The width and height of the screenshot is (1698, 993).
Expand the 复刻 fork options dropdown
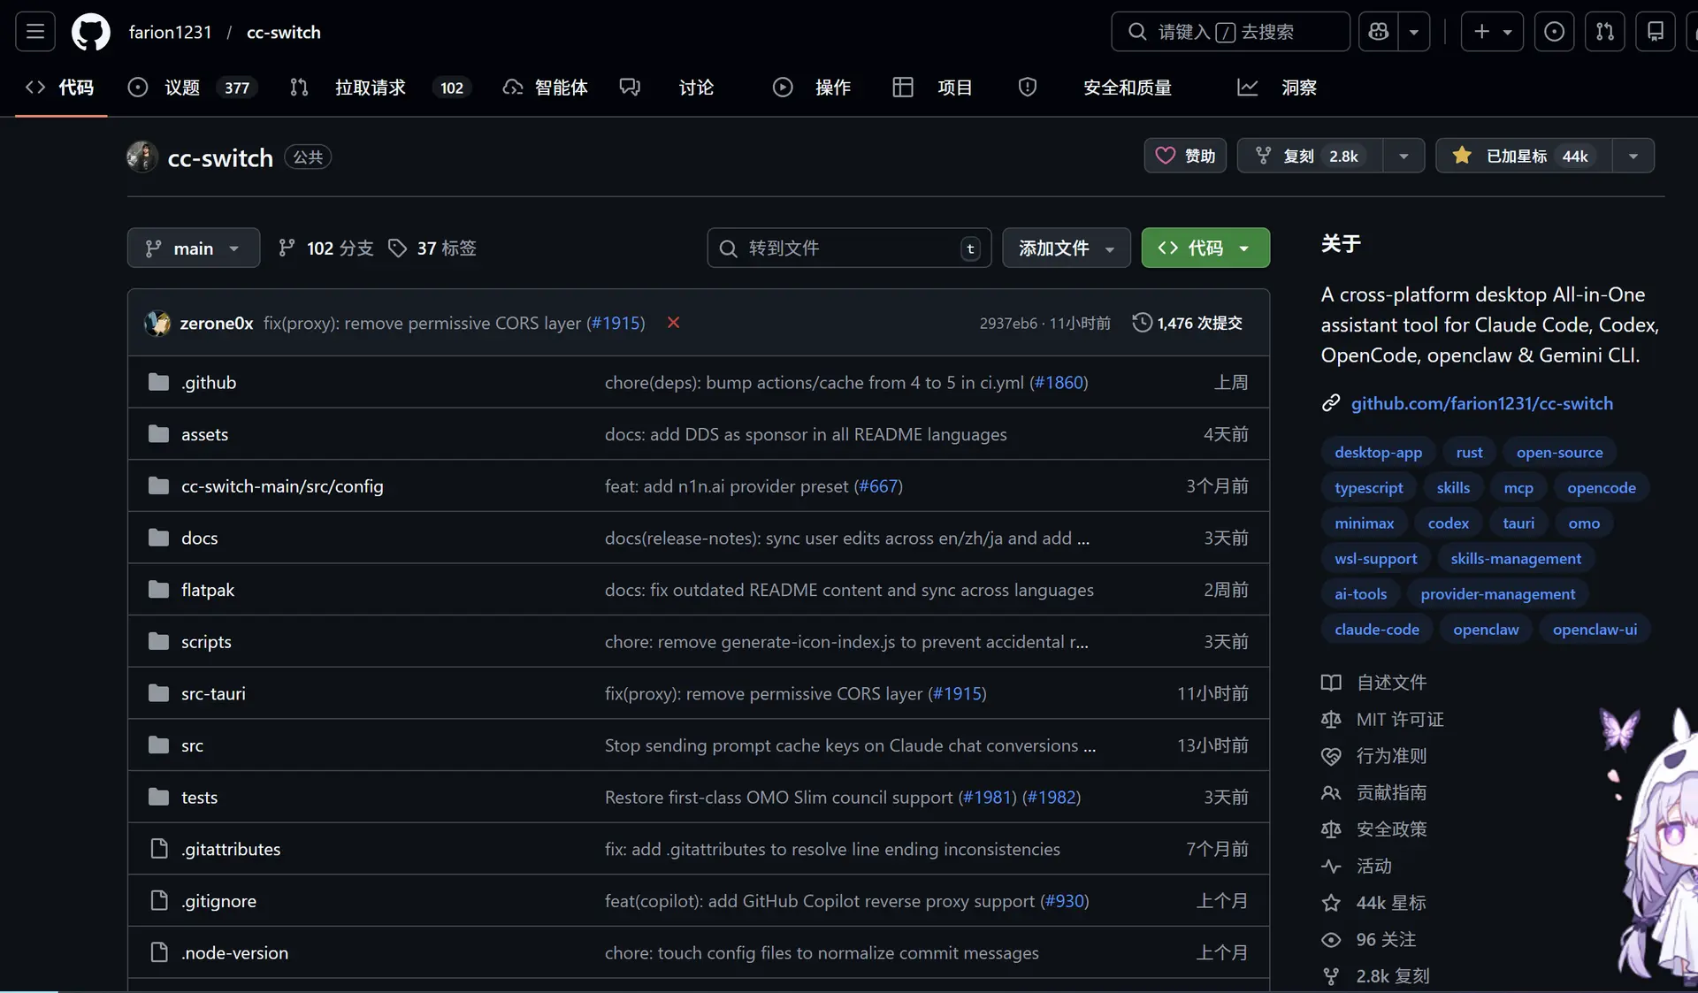(1404, 156)
